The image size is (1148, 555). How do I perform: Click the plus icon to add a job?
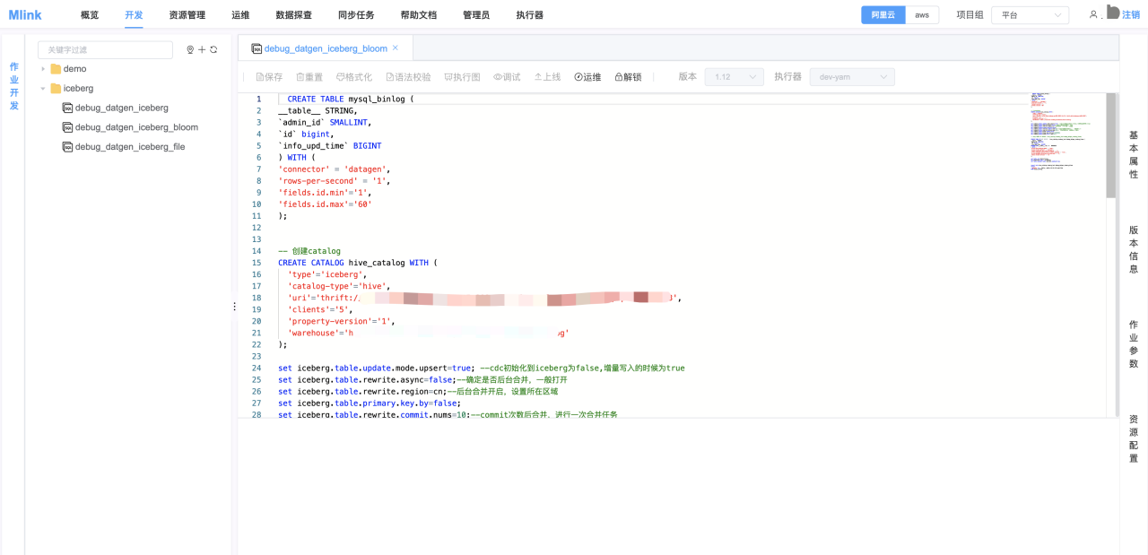202,50
